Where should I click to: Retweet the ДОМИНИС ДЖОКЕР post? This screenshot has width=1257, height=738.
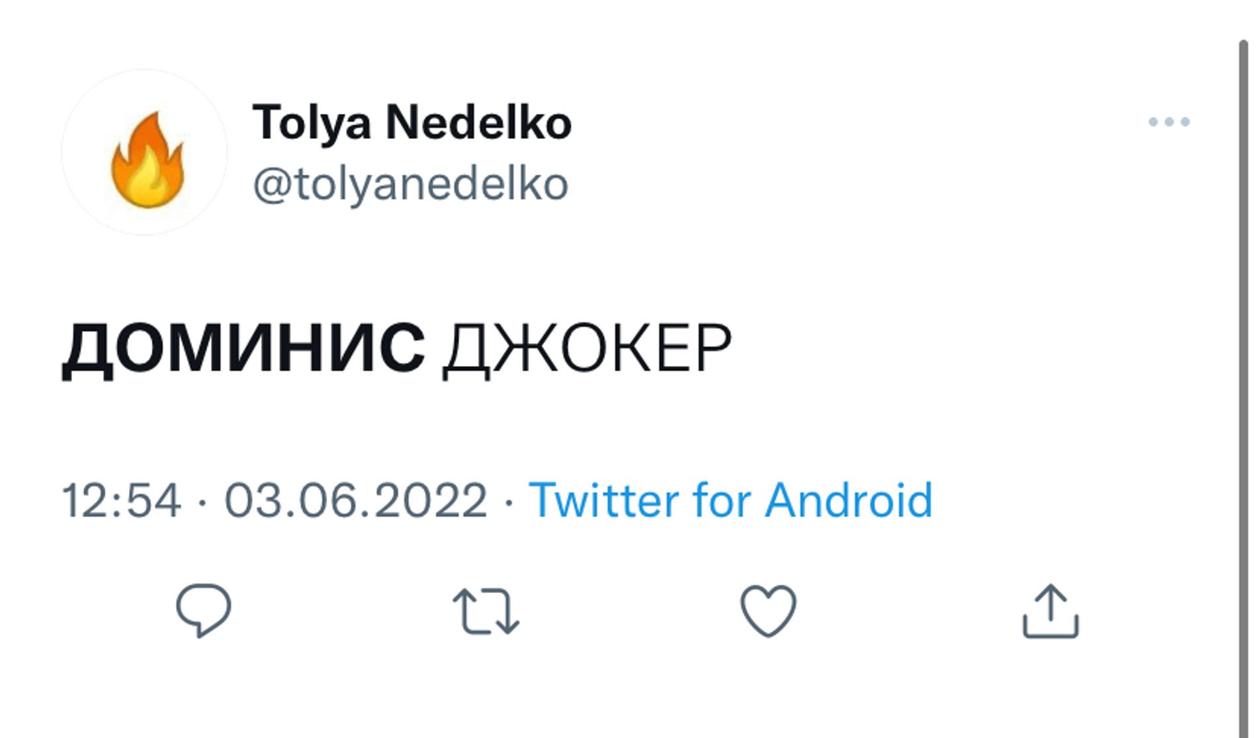(486, 611)
